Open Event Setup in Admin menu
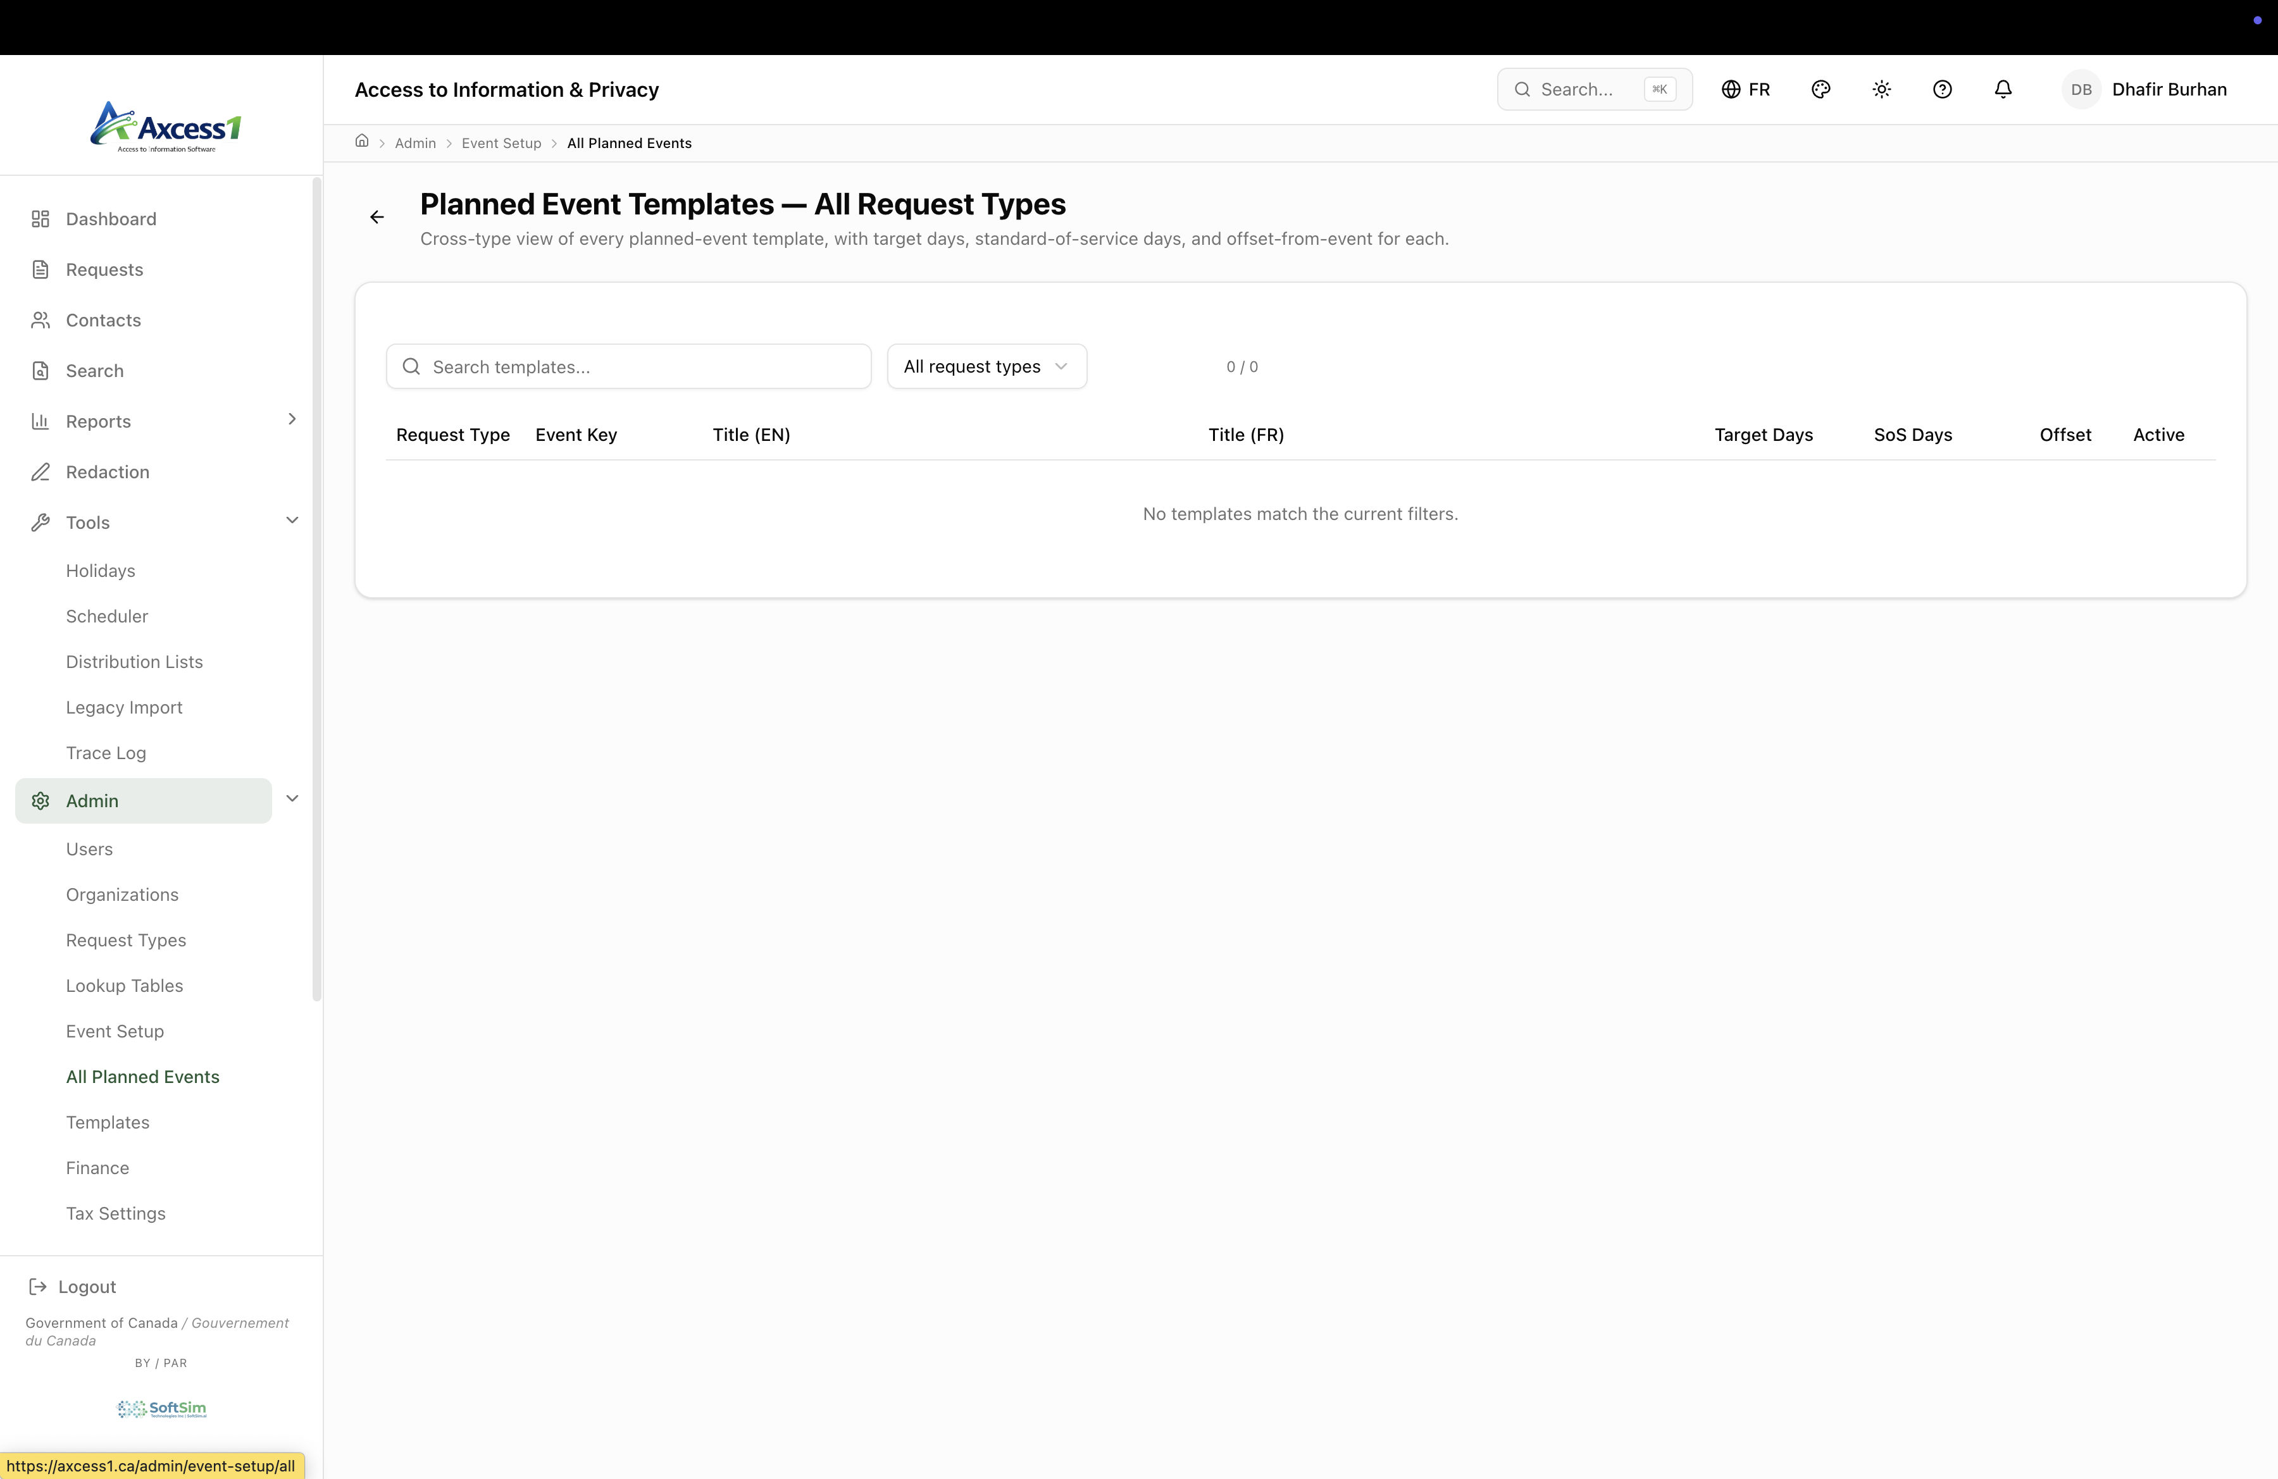 [x=115, y=1031]
